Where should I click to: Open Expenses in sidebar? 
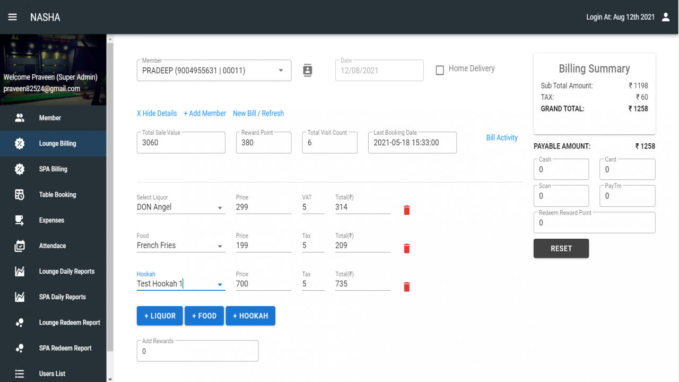coord(53,220)
